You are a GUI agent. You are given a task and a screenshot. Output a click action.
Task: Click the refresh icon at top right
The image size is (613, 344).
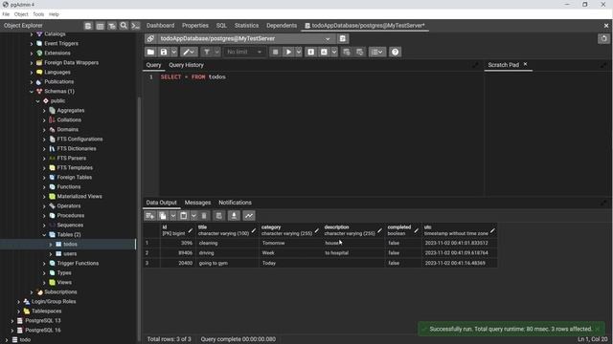[604, 38]
